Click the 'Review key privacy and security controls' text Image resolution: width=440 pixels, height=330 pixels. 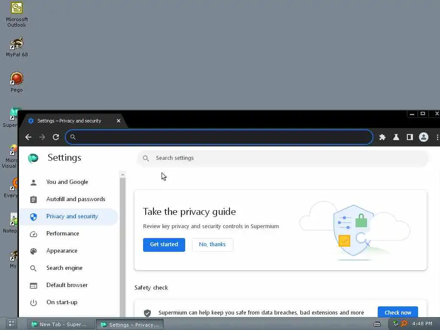coord(211,226)
